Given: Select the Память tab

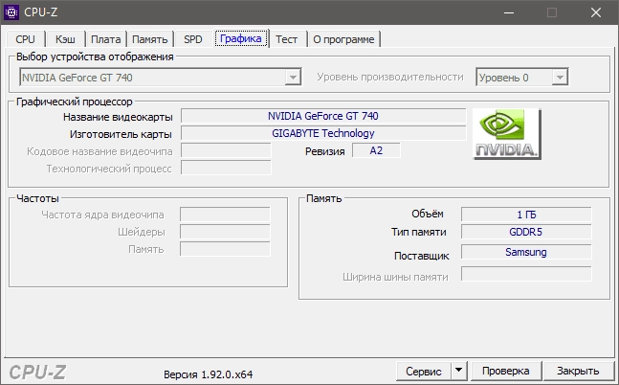Looking at the screenshot, I should click(149, 39).
